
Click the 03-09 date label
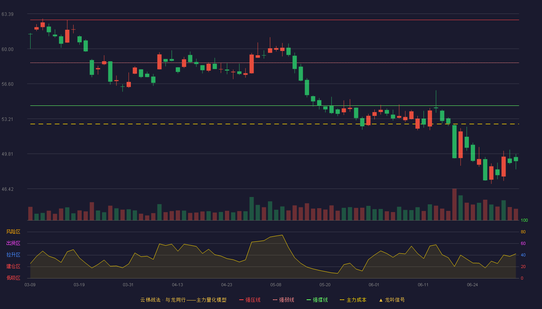(x=30, y=285)
